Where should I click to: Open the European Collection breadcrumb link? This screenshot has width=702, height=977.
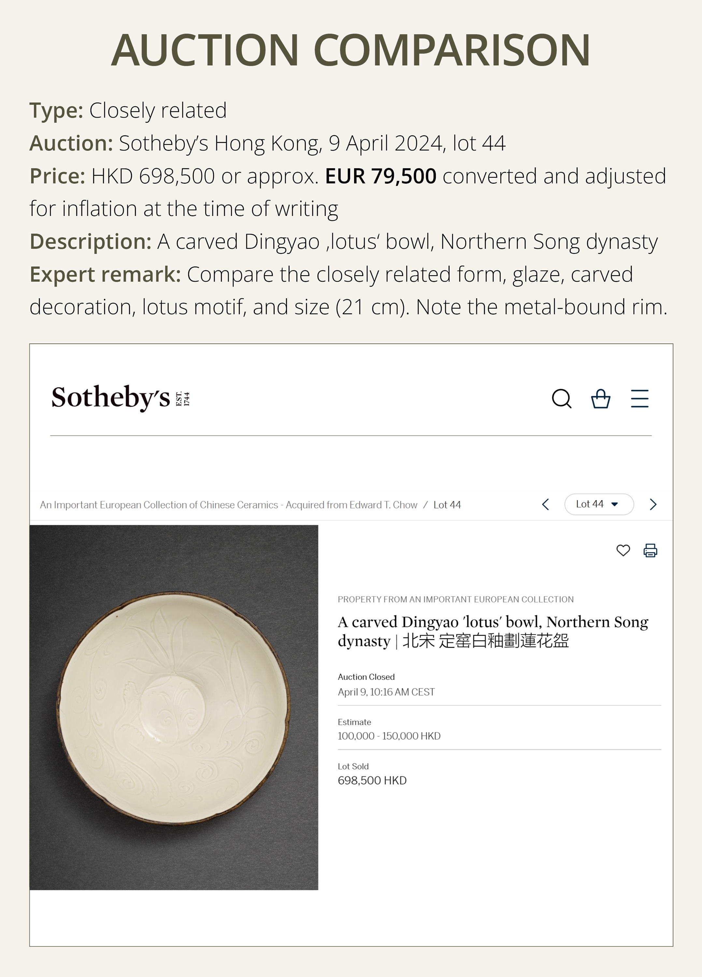[x=228, y=505]
